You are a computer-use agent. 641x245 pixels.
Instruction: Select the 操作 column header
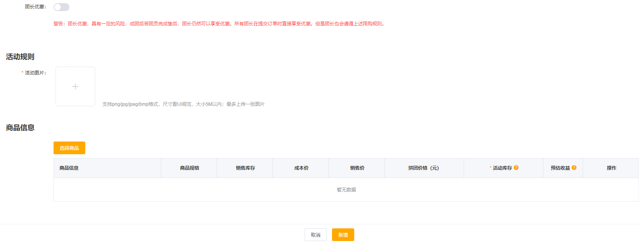(x=611, y=168)
